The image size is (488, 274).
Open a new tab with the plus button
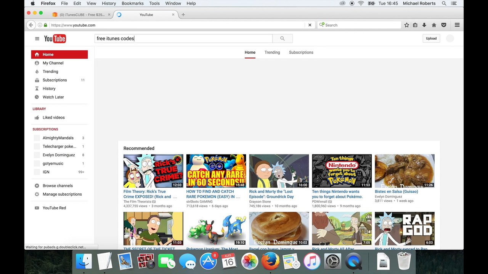click(183, 14)
